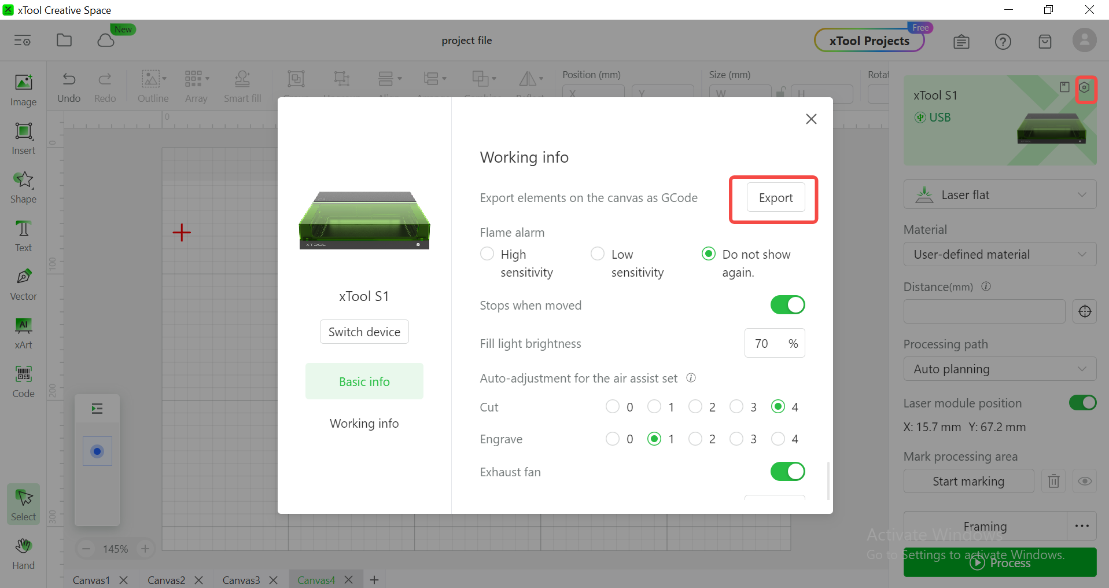Set Cut air assist to 0
The image size is (1109, 588).
click(x=613, y=407)
